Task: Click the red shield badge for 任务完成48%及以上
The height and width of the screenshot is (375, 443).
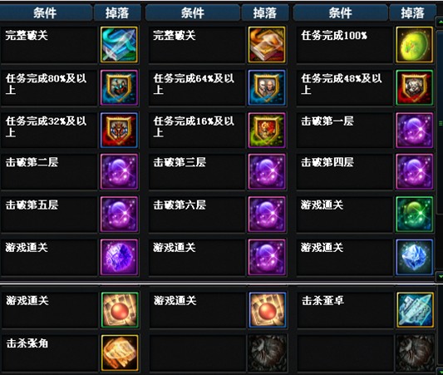Action: tap(415, 87)
